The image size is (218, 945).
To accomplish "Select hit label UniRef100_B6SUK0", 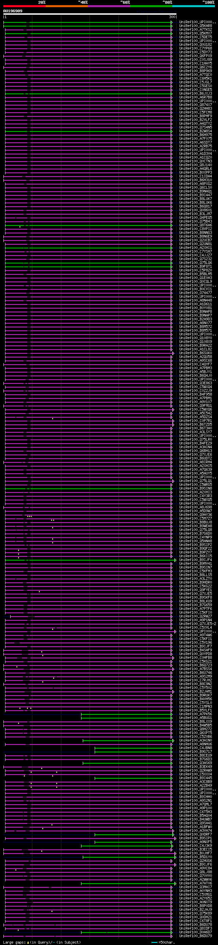I will point(196,353).
